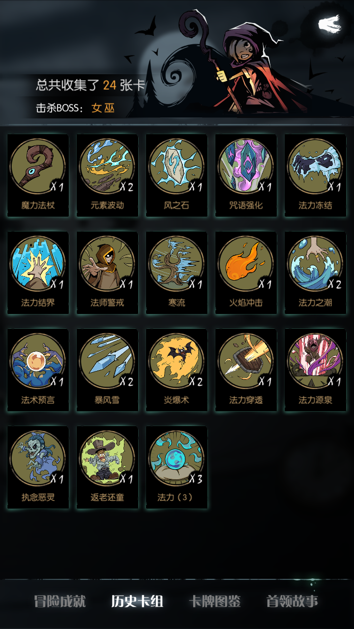Screen dimensions: 354x629
Task: View the 炎爆术 bat flame card
Action: [177, 370]
